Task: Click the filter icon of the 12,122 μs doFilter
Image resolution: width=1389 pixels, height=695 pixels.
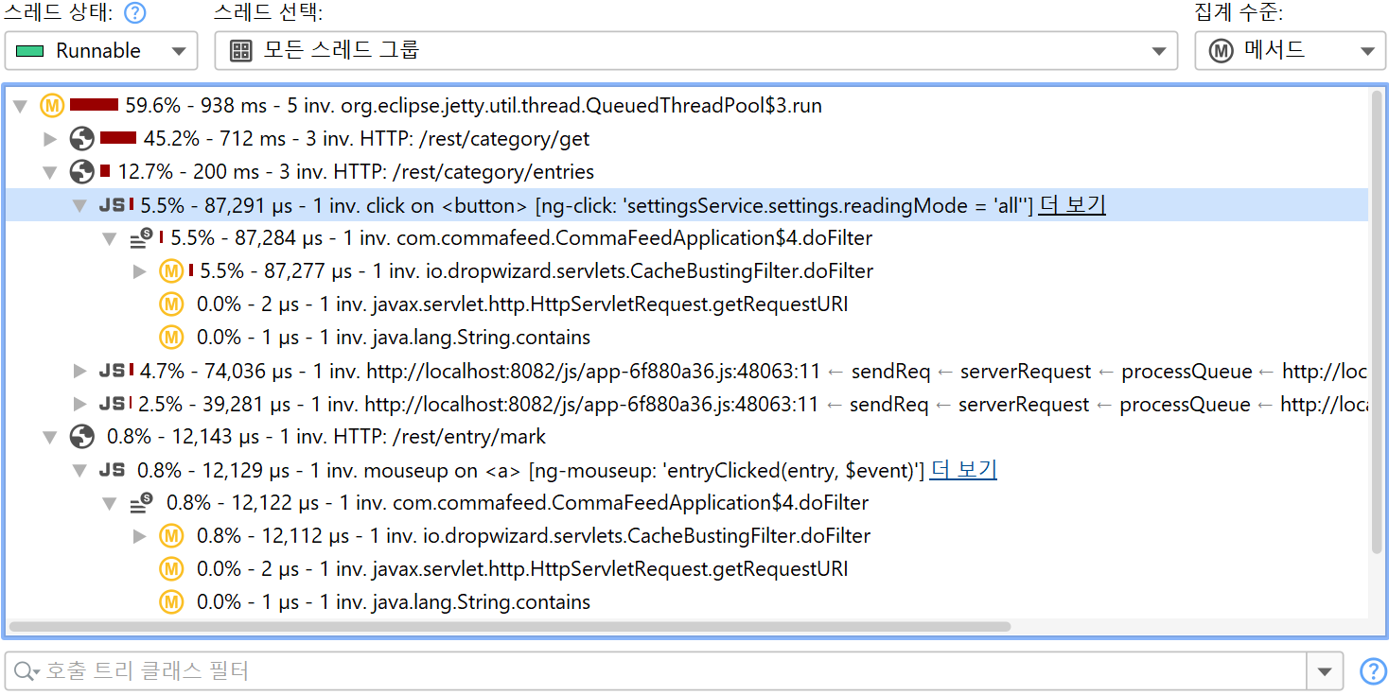Action: 141,503
